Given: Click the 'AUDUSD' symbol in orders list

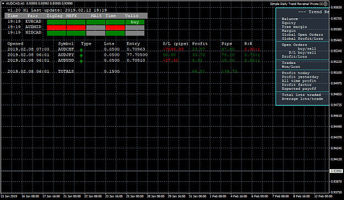Looking at the screenshot, I should tap(66, 60).
